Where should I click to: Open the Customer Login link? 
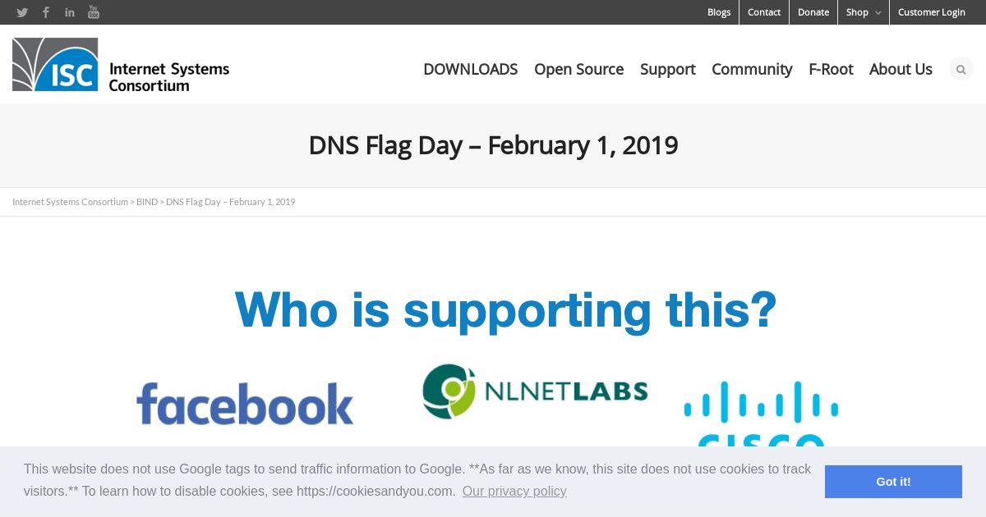pyautogui.click(x=932, y=12)
